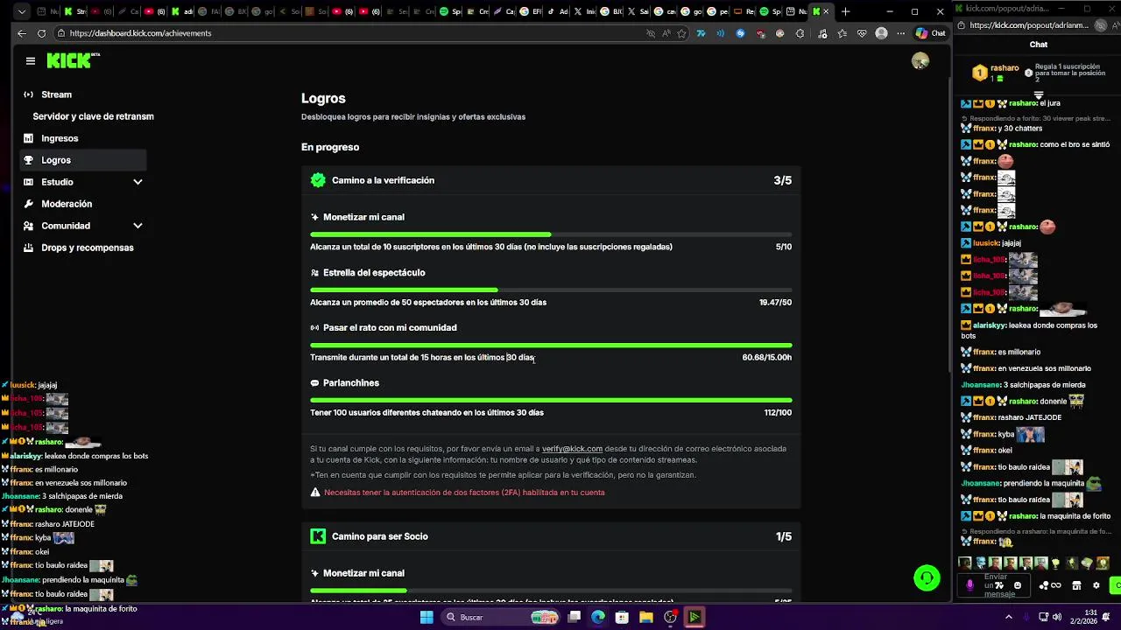
Task: Click the Parlanchines progress bar
Action: [x=551, y=401]
